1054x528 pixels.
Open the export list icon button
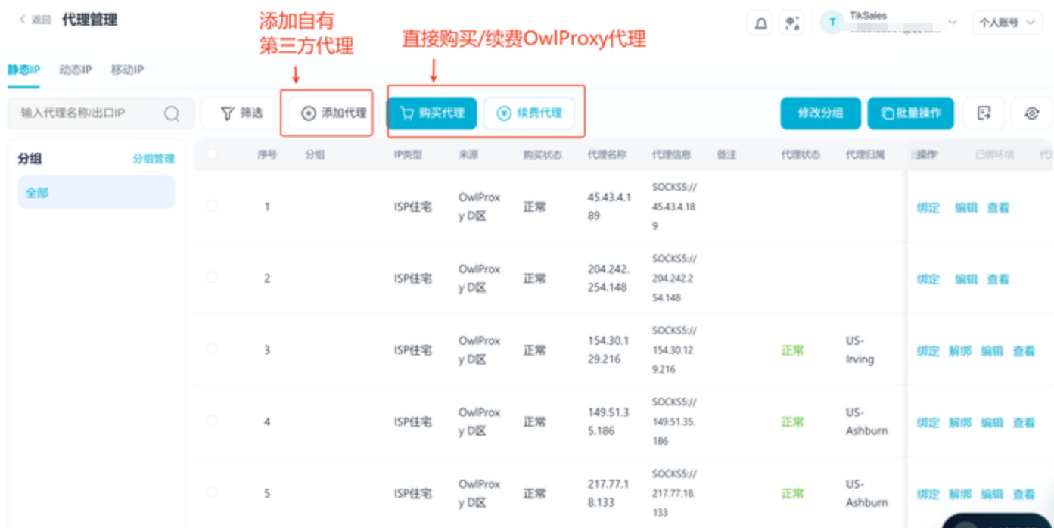pos(984,113)
